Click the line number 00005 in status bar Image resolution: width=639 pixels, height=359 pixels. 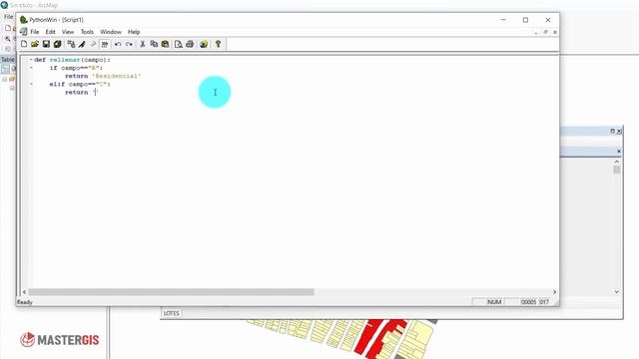pos(528,302)
